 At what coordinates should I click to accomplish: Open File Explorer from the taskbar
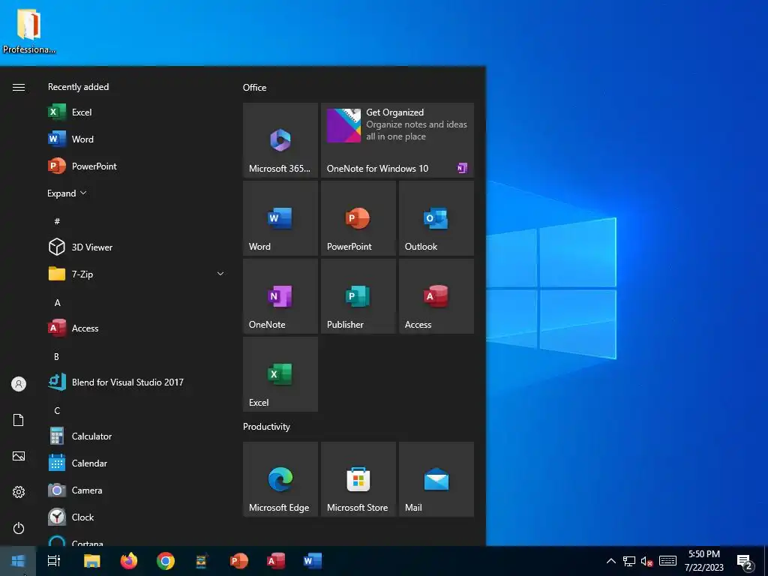[91, 561]
